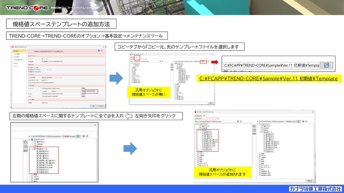Expand 境界ブロック node in the cropped tree window
The width and height of the screenshot is (344, 193).
pos(32,142)
